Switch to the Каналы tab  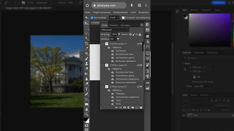[114, 25]
